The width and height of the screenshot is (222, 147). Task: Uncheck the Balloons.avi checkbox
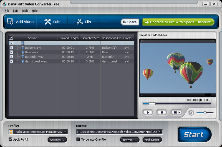[x=11, y=48]
